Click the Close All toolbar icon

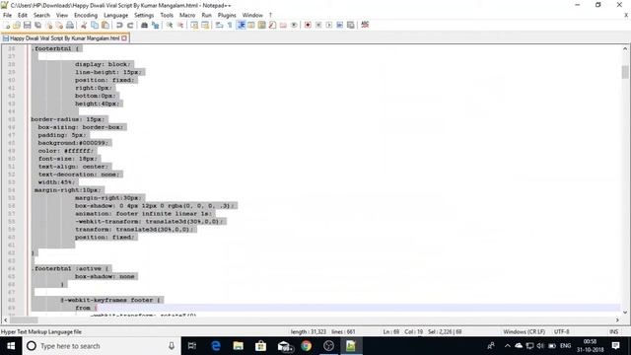click(59, 25)
